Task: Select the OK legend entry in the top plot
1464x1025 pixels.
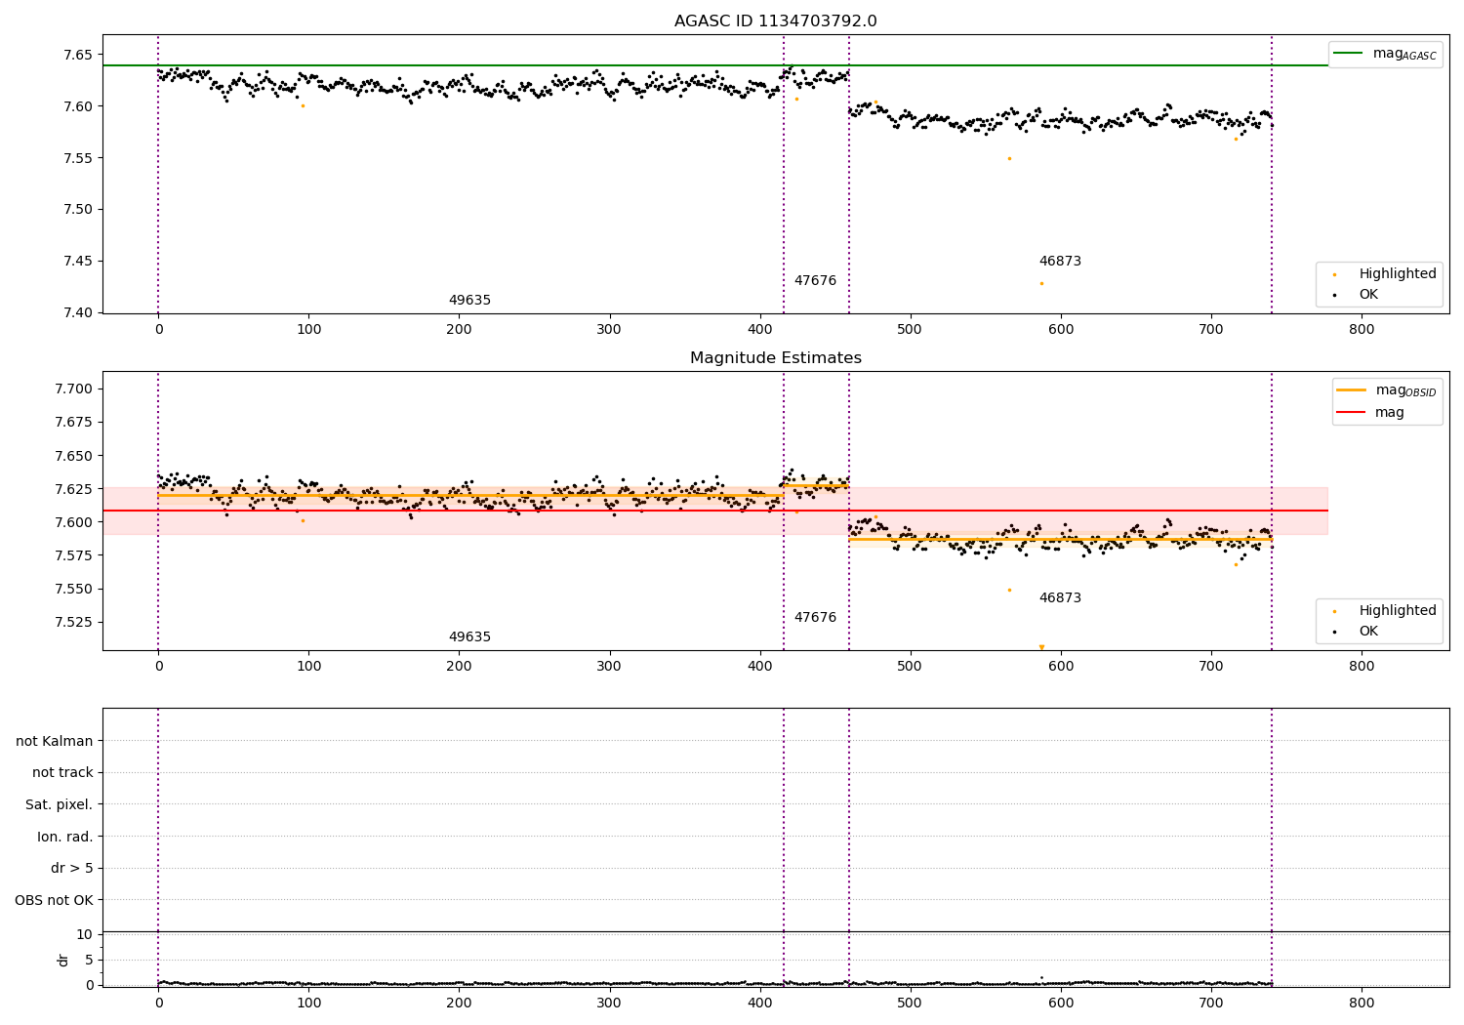Action: pos(1354,294)
